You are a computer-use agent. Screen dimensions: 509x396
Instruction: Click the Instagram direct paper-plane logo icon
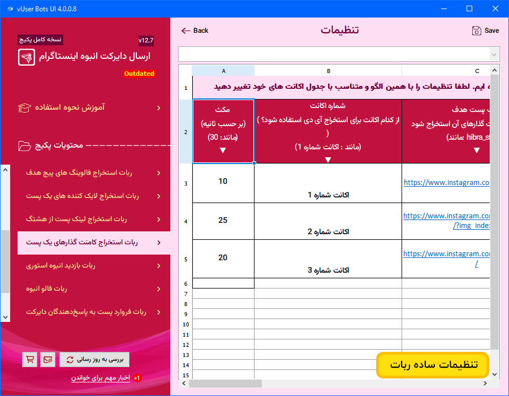[27, 58]
